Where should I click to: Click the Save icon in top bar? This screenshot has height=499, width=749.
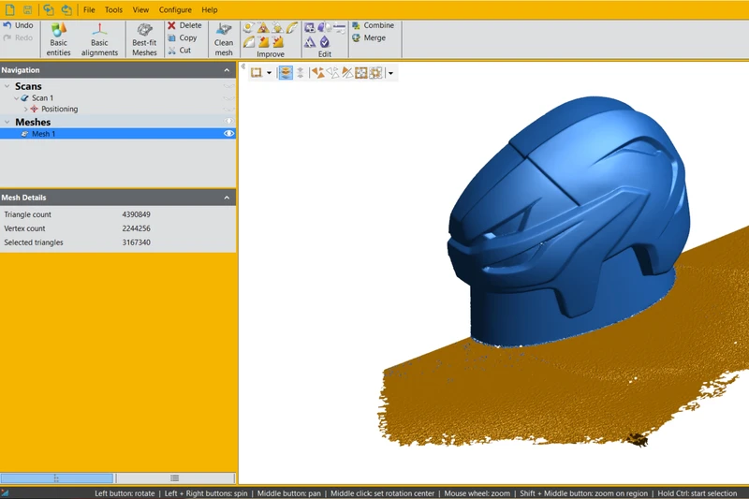pos(28,9)
